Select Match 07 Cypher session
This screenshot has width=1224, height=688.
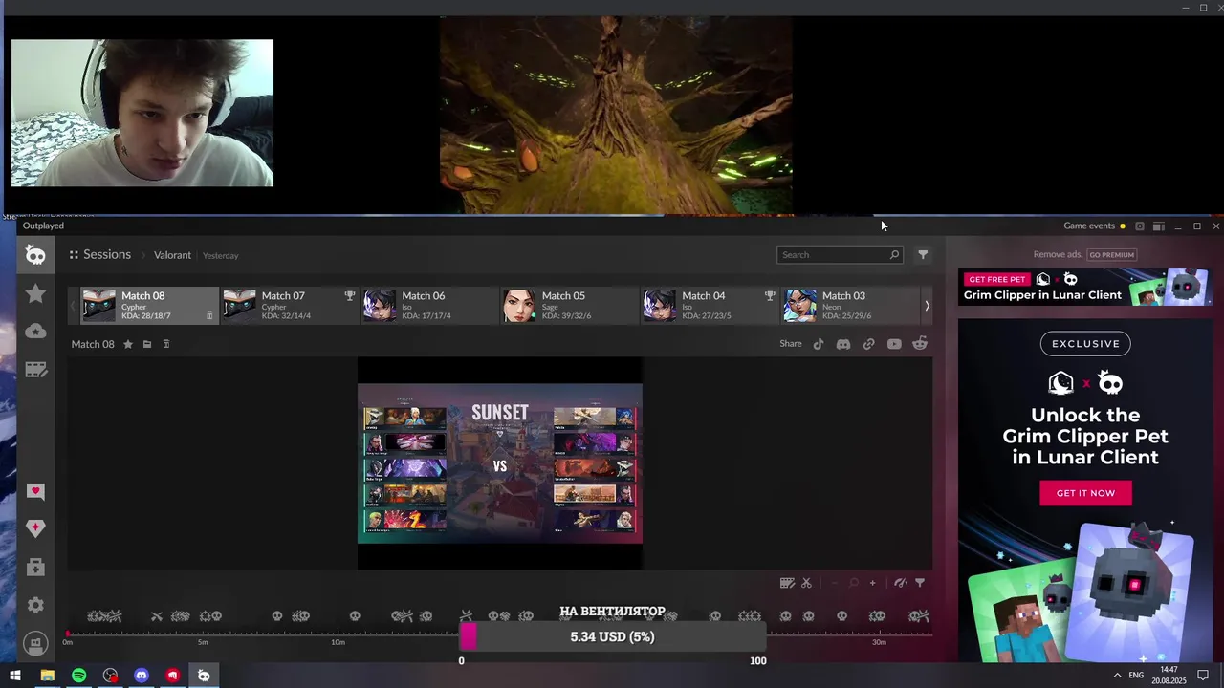tap(290, 306)
